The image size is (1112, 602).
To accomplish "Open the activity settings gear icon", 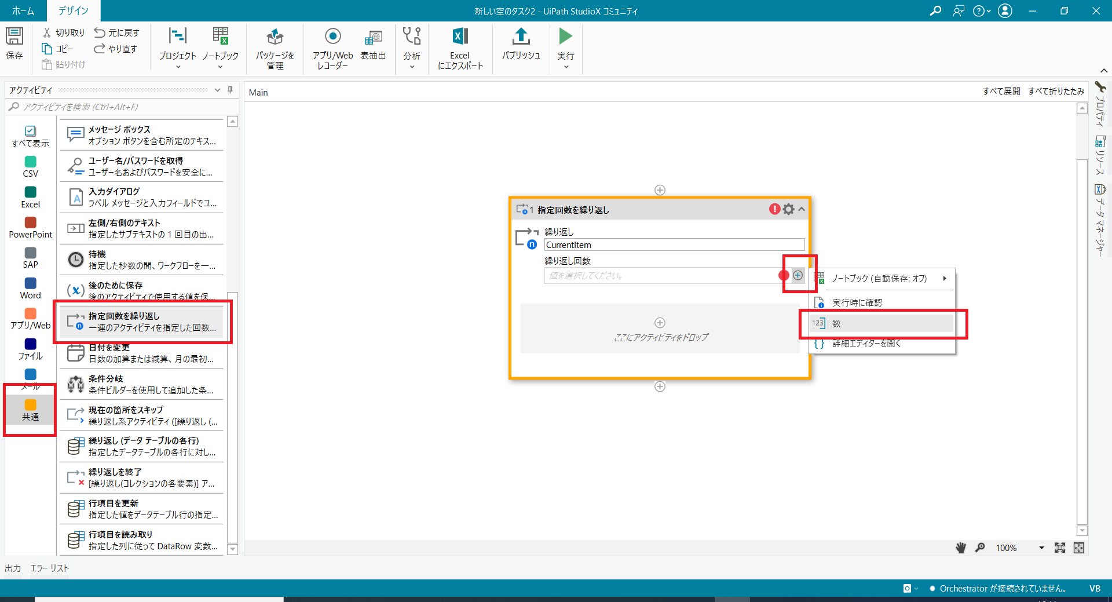I will 788,209.
